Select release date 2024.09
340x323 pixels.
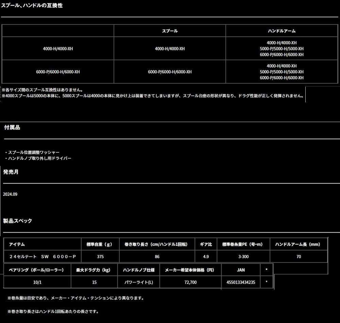tap(10, 194)
